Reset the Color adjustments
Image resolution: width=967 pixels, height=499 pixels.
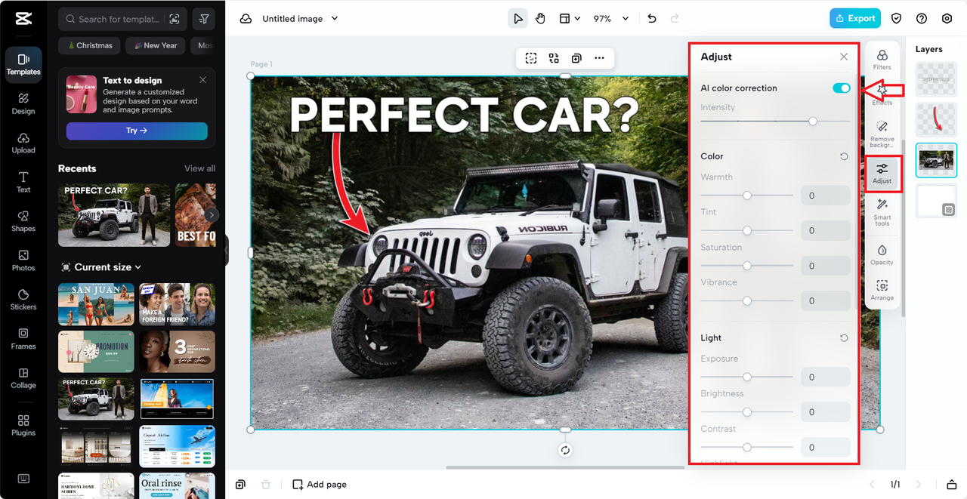point(844,157)
